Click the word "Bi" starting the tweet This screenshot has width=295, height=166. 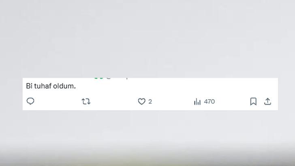29,86
